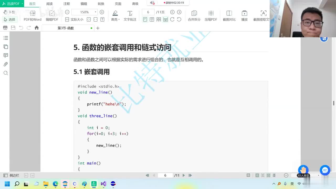Open the 150% zoom level dropdown
The width and height of the screenshot is (336, 189).
[x=96, y=12]
